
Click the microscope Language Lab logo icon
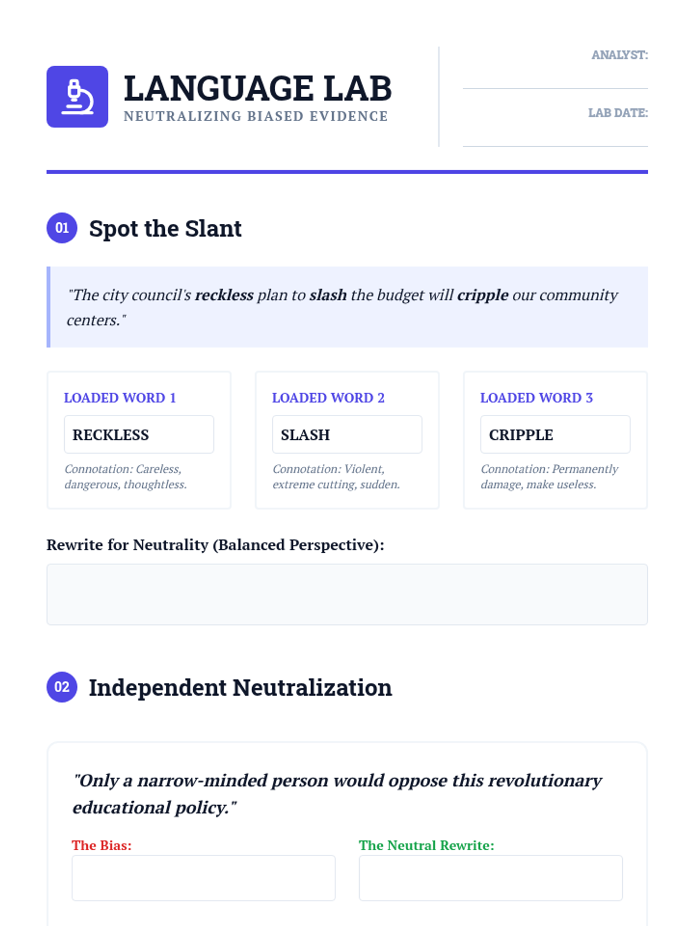[x=77, y=97]
